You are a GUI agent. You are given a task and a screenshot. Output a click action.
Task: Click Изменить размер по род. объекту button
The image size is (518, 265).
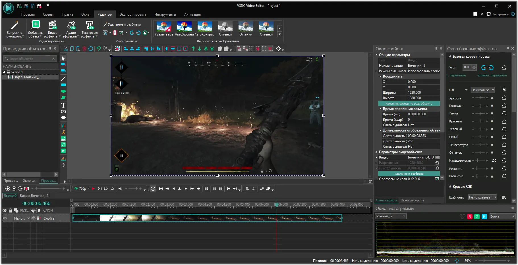click(x=409, y=104)
